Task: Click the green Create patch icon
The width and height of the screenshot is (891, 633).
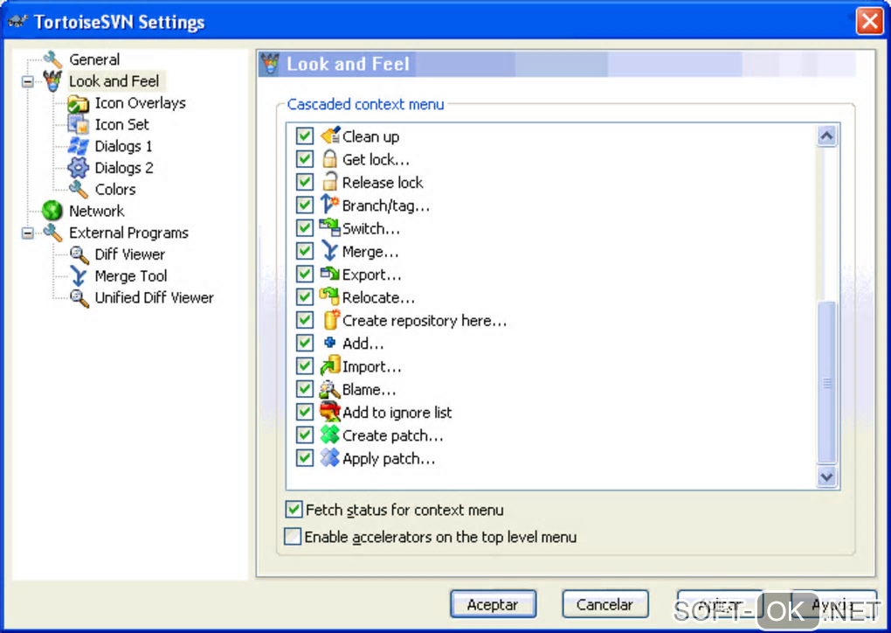Action: click(329, 435)
